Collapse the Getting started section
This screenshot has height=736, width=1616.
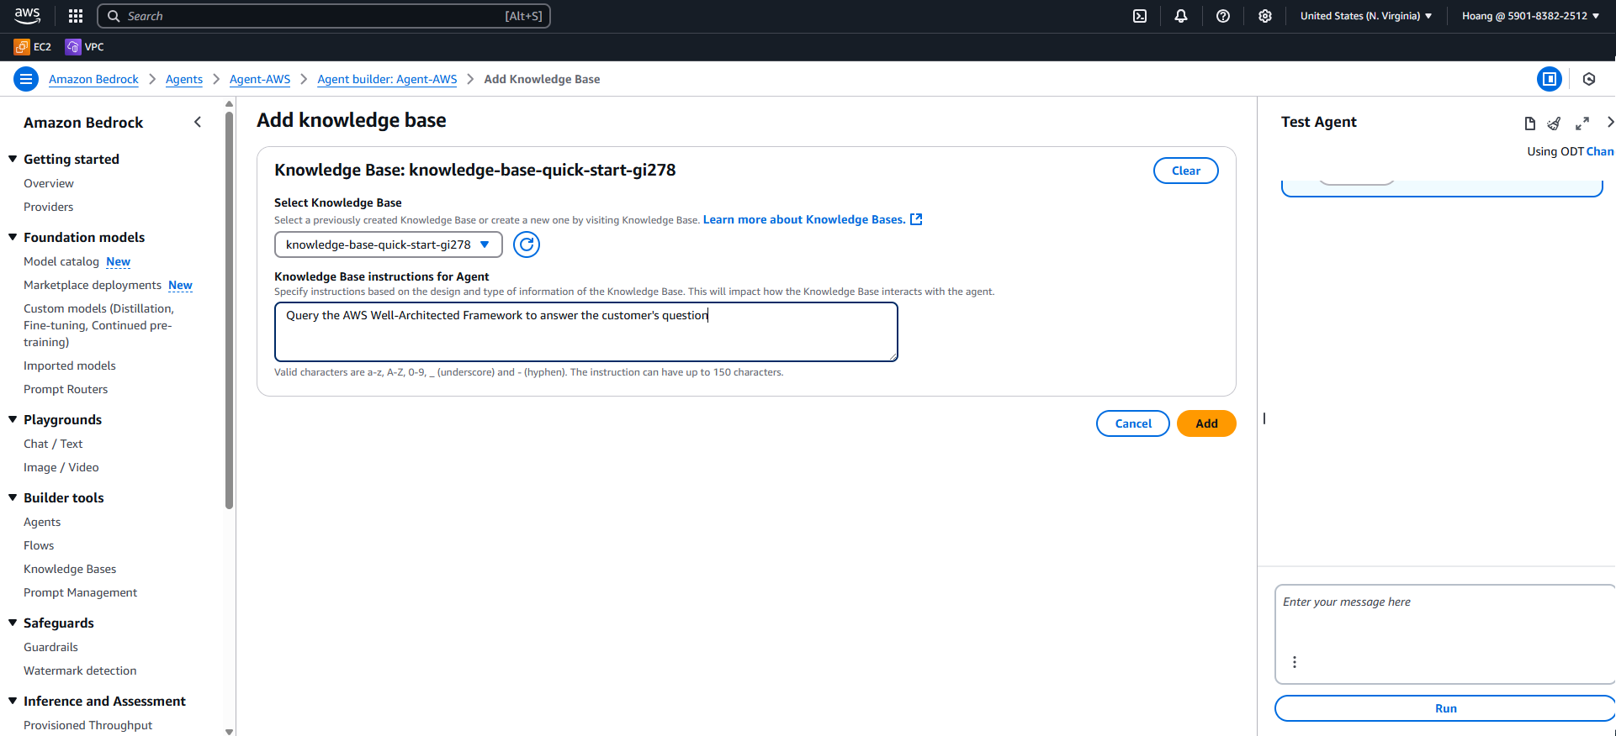coord(13,159)
